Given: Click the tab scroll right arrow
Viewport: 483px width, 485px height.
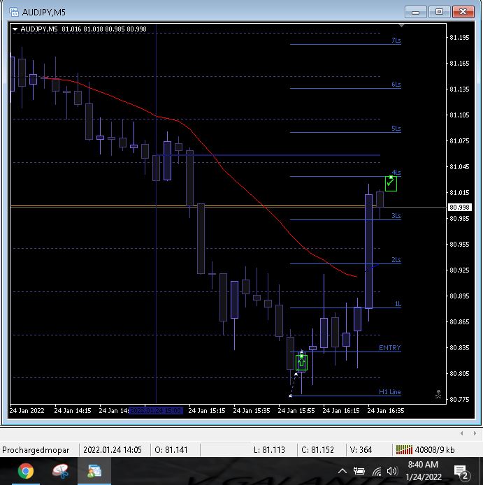Looking at the screenshot, I should point(475,433).
